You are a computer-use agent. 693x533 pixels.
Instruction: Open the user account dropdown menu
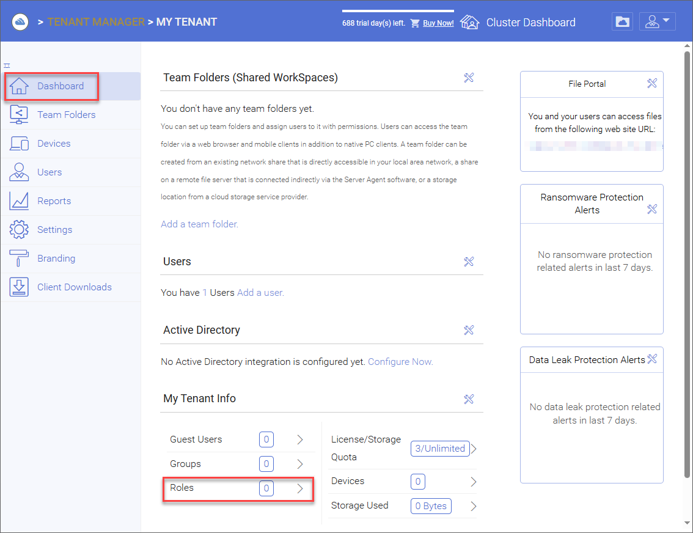tap(657, 21)
